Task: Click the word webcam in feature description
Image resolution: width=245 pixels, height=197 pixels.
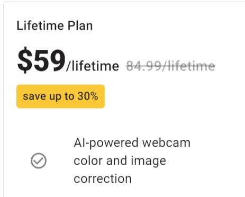Action: (166, 143)
